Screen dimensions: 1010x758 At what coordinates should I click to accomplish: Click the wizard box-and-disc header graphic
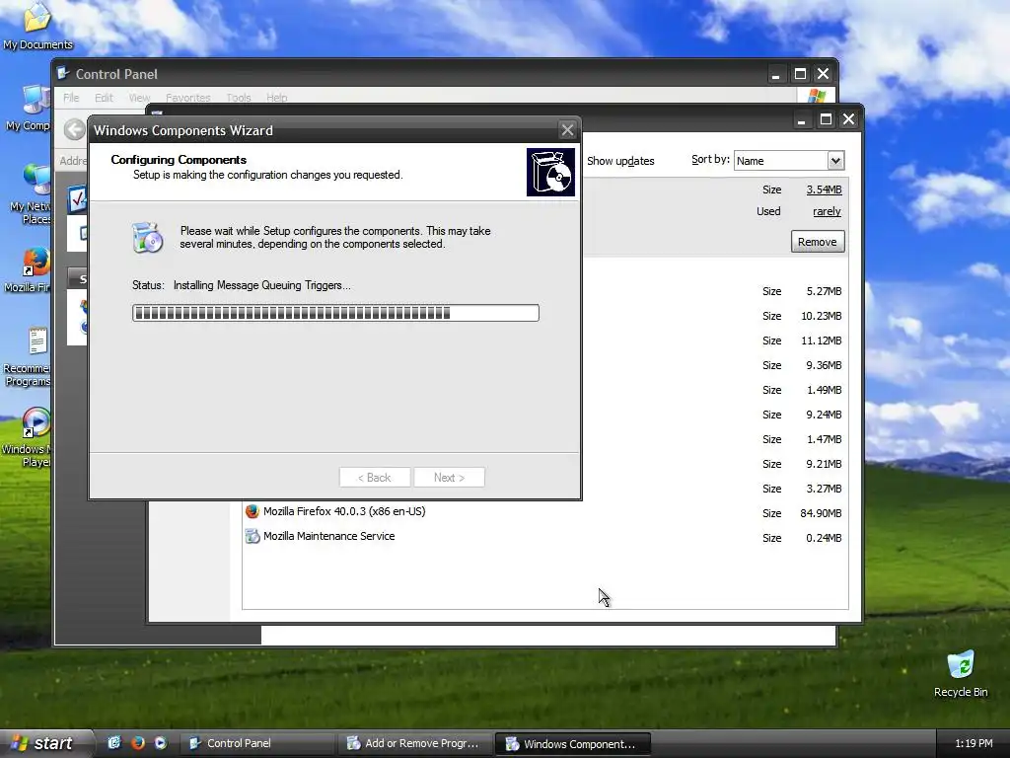tap(550, 172)
